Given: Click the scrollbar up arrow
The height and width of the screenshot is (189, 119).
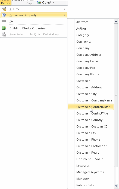Looking at the screenshot, I should pyautogui.click(x=116, y=21).
